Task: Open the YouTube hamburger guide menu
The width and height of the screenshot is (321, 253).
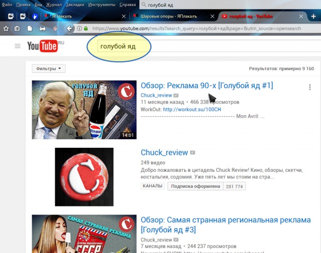Action: coord(18,46)
